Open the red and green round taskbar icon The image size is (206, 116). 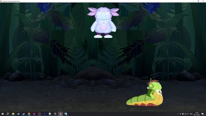(x=39, y=114)
